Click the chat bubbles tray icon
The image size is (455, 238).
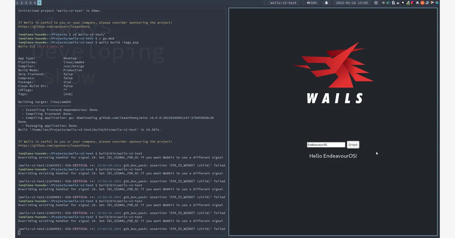coord(432,3)
